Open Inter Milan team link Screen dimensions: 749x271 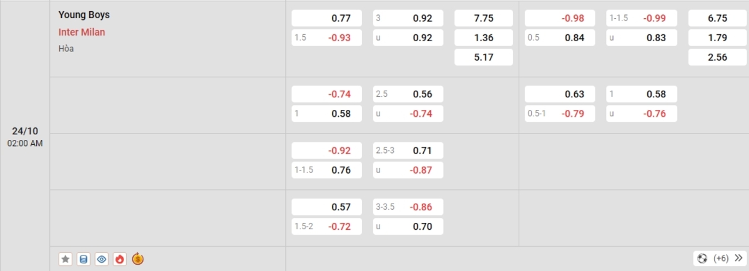(82, 32)
